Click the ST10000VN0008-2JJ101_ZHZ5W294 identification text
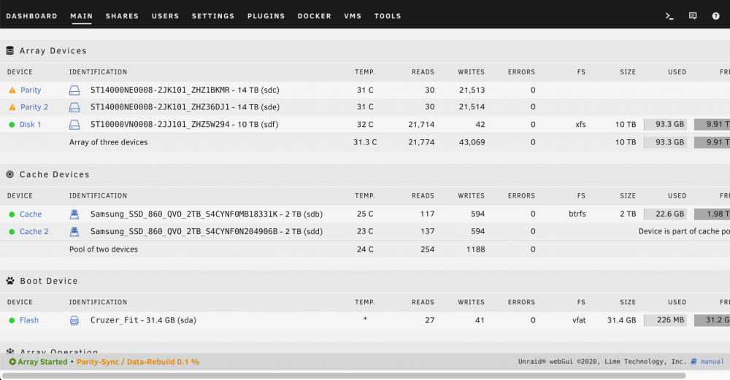The width and height of the screenshot is (730, 380). coord(185,124)
